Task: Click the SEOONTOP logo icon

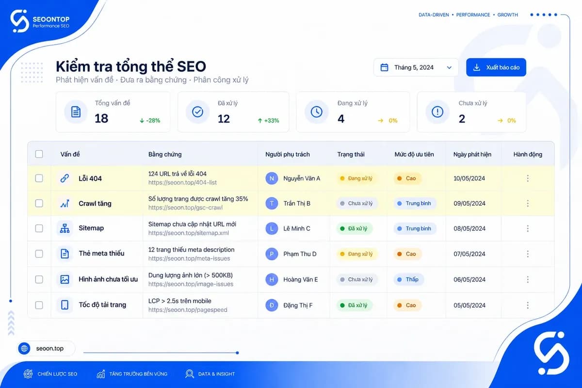Action: 20,21
